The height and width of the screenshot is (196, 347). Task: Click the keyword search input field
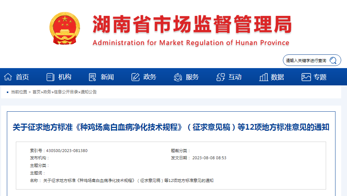[x=306, y=61]
